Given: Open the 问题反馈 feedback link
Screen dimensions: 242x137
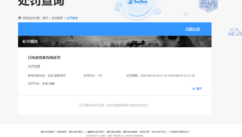Looking at the screenshot, I should tap(192, 29).
